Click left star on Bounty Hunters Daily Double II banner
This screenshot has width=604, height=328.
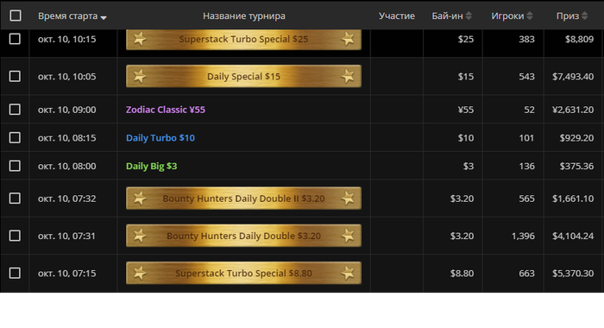pyautogui.click(x=140, y=199)
